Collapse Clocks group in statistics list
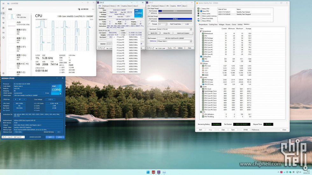The height and width of the screenshot is (175, 312). [201, 86]
